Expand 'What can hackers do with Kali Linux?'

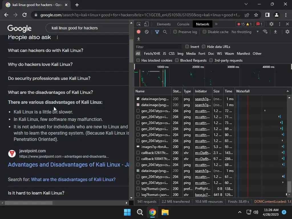coord(68,50)
